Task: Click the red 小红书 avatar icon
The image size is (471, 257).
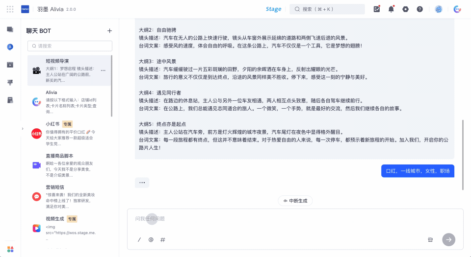Action: pyautogui.click(x=37, y=134)
